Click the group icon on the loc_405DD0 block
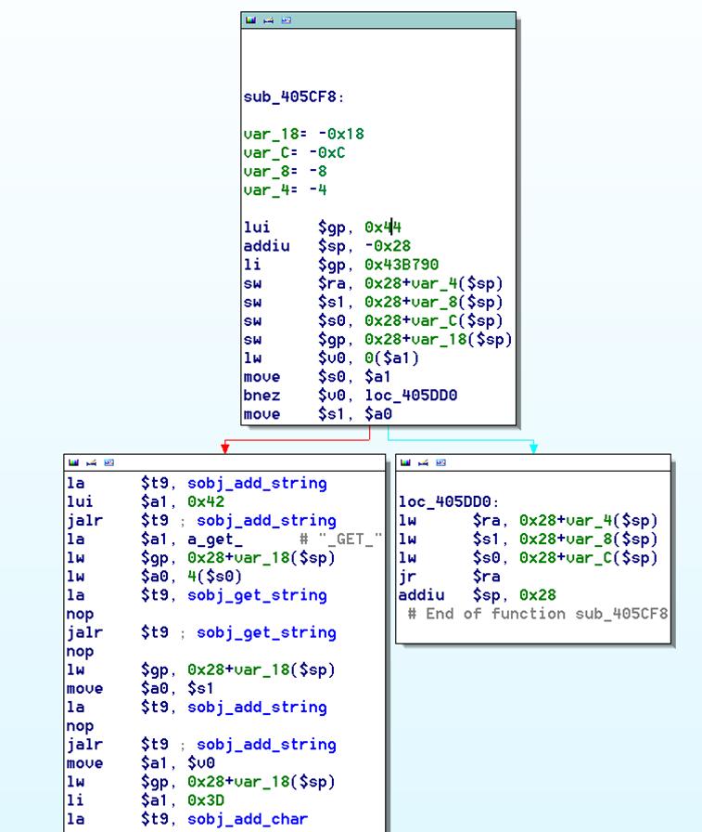The height and width of the screenshot is (832, 702). (x=440, y=462)
